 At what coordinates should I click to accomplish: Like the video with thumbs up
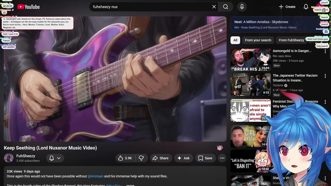(125, 158)
